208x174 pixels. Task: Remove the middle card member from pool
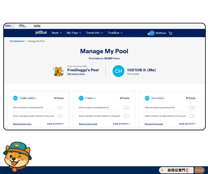(x=88, y=124)
